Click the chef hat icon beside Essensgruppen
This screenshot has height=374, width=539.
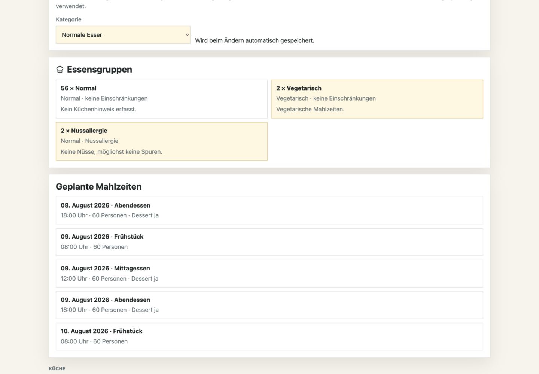click(60, 69)
